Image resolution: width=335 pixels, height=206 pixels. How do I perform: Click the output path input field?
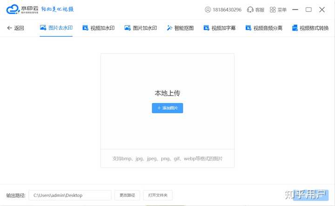click(x=70, y=195)
